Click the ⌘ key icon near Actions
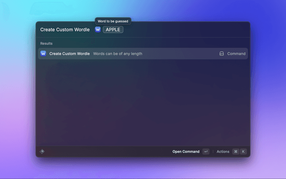 [236, 152]
